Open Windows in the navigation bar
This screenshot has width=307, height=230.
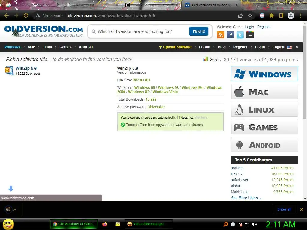pos(12,47)
